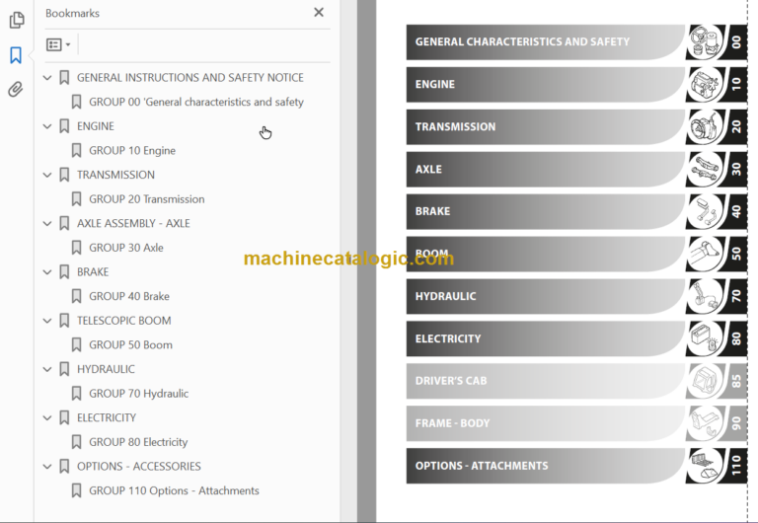Go to GROUP 40 Brake bookmark

pos(129,296)
